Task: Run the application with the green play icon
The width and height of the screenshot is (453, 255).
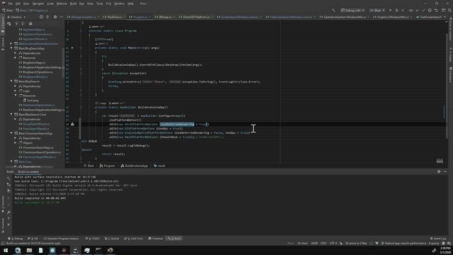Action: pos(391,10)
